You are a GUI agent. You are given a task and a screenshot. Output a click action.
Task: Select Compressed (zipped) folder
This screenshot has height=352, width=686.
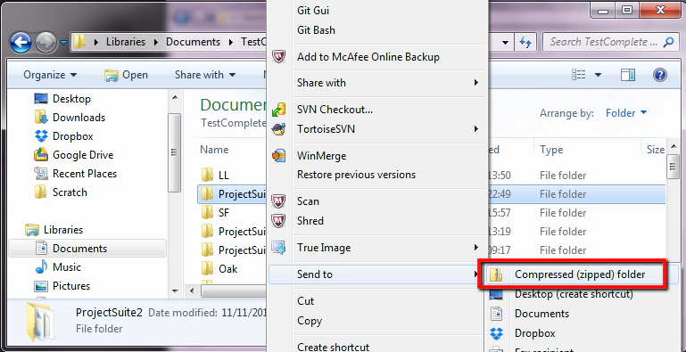point(580,274)
